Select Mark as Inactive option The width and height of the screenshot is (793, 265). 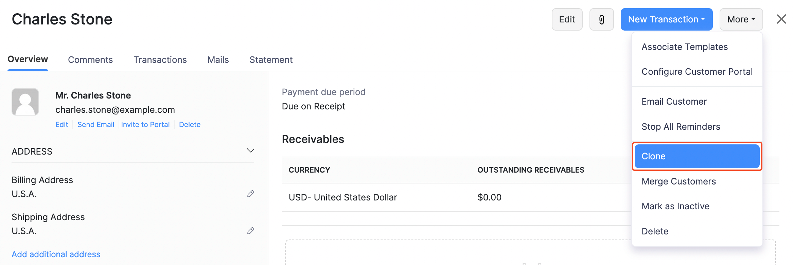(x=675, y=206)
